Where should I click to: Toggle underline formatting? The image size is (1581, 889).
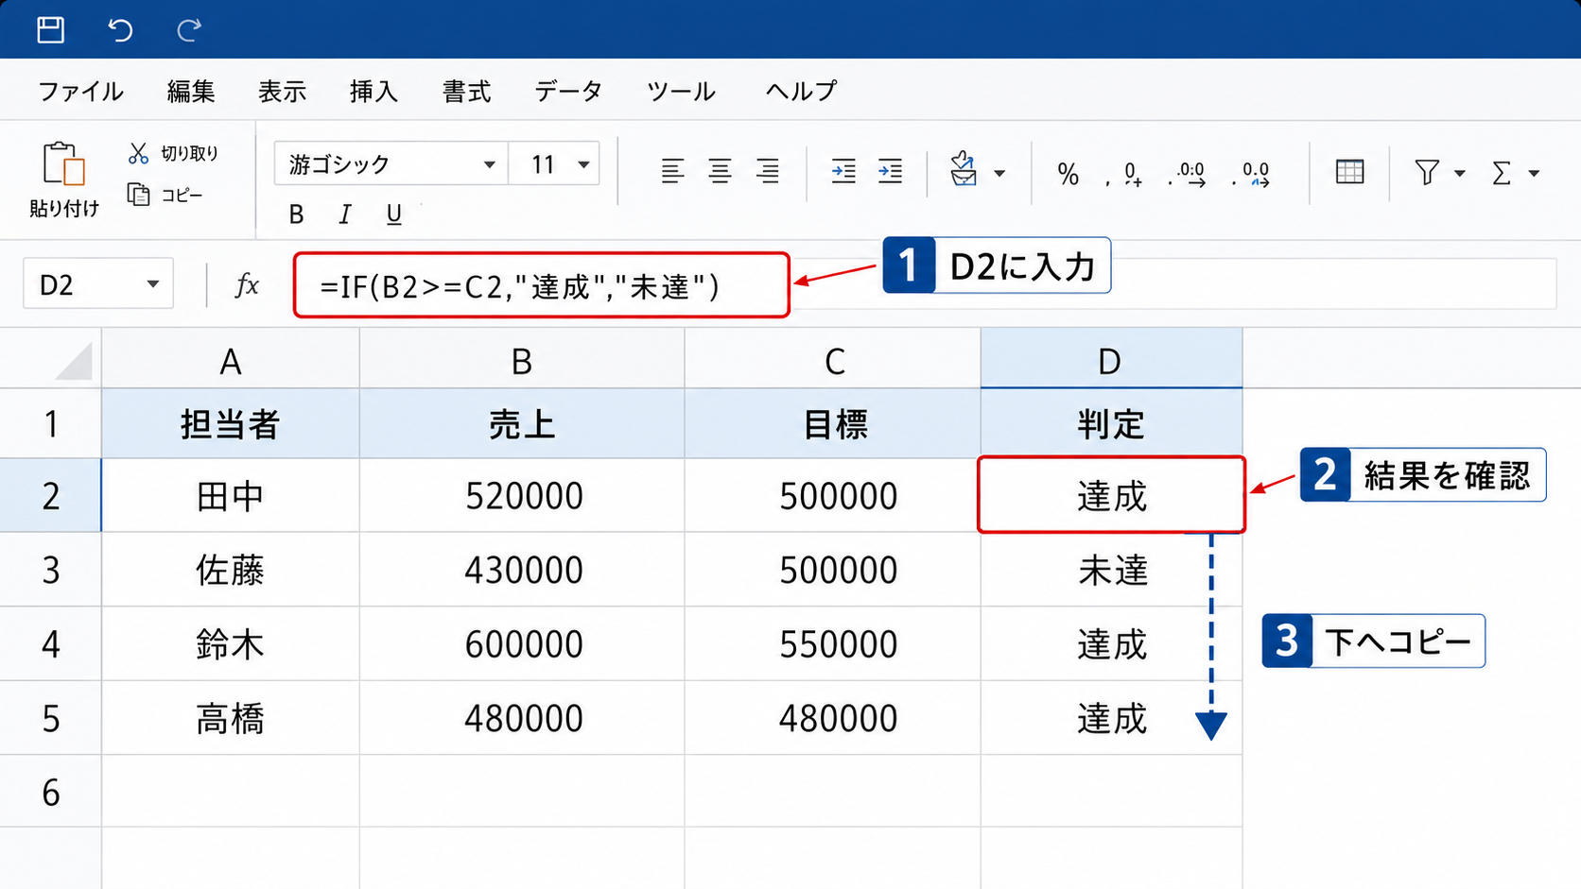(393, 214)
